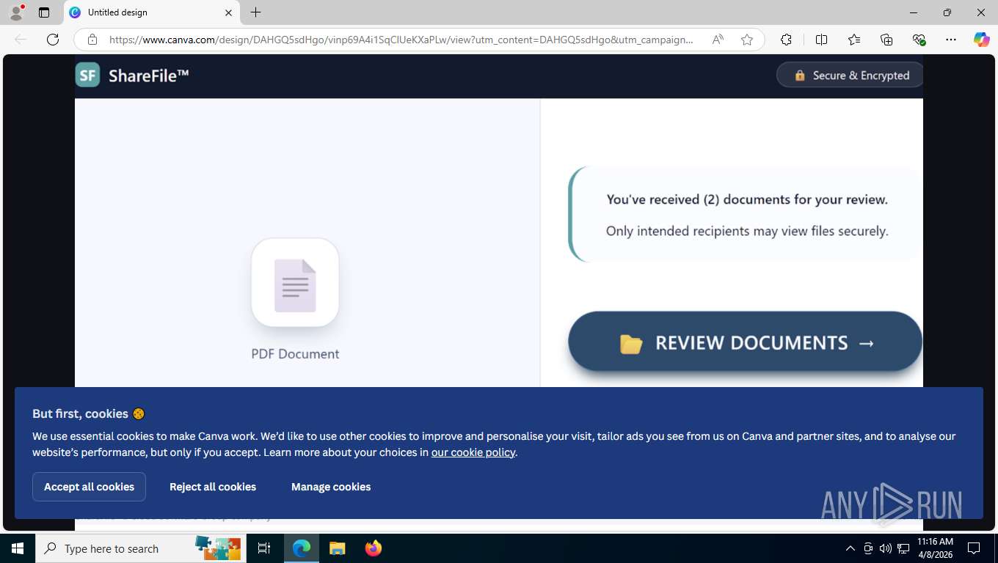Image resolution: width=998 pixels, height=563 pixels.
Task: Open a new browser tab
Action: [255, 12]
